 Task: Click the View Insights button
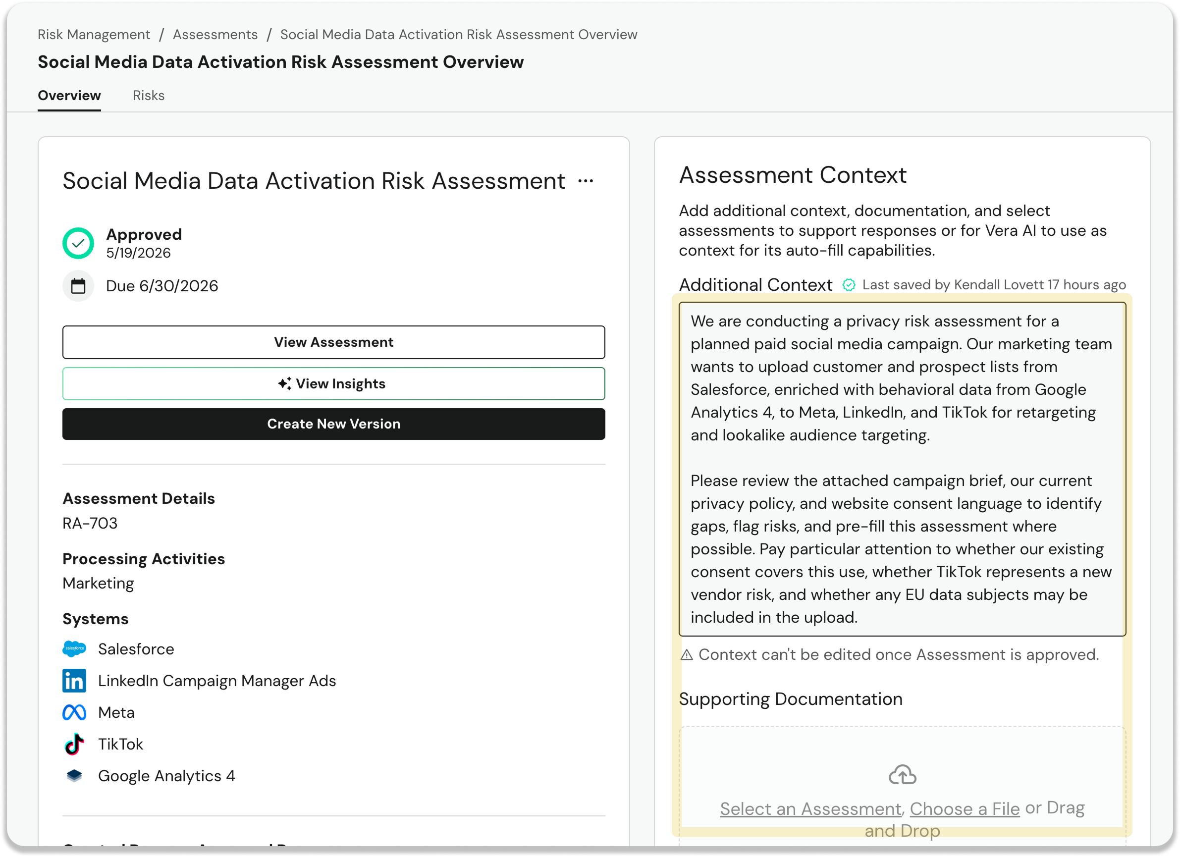click(333, 383)
